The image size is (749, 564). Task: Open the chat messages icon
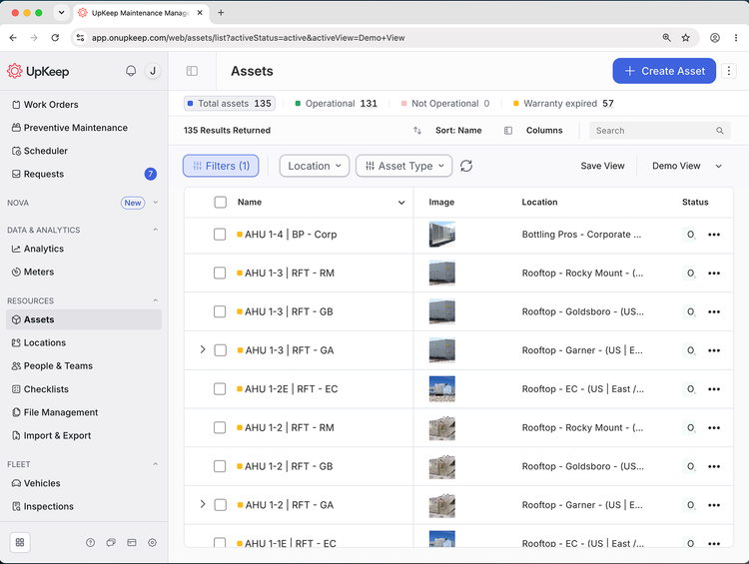[x=111, y=542]
